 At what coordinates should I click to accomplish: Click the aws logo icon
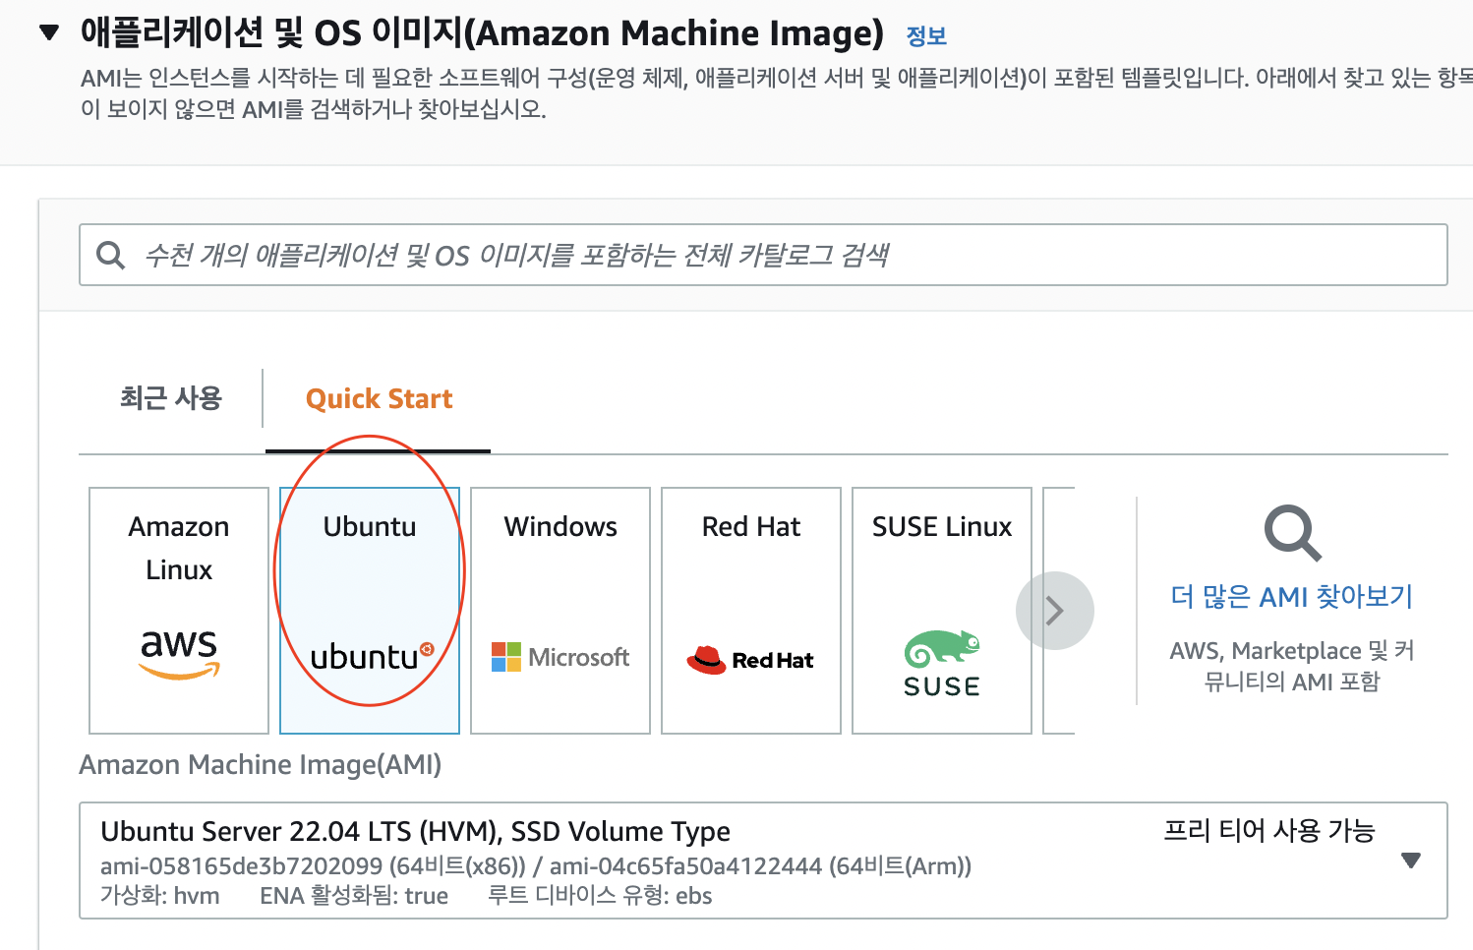179,654
